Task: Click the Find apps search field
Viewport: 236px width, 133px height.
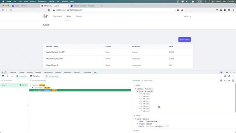Action: click(x=15, y=81)
